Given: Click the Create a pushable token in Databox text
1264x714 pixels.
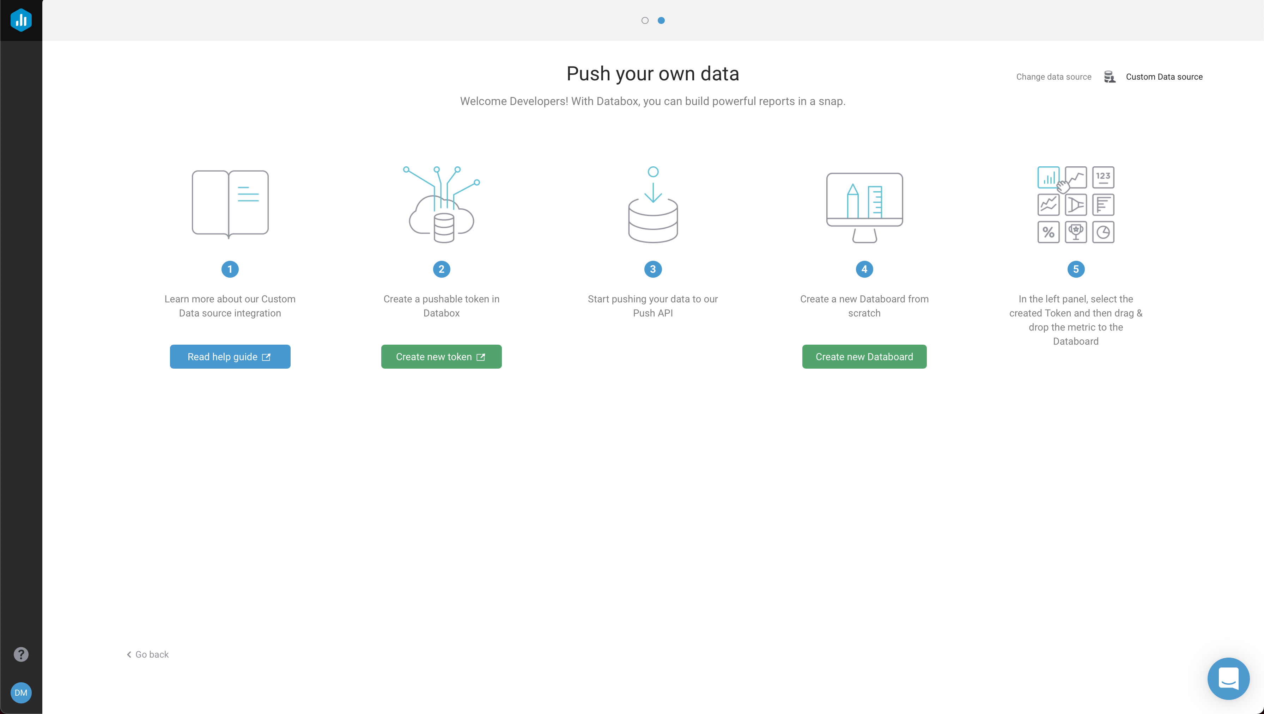Looking at the screenshot, I should (x=441, y=306).
